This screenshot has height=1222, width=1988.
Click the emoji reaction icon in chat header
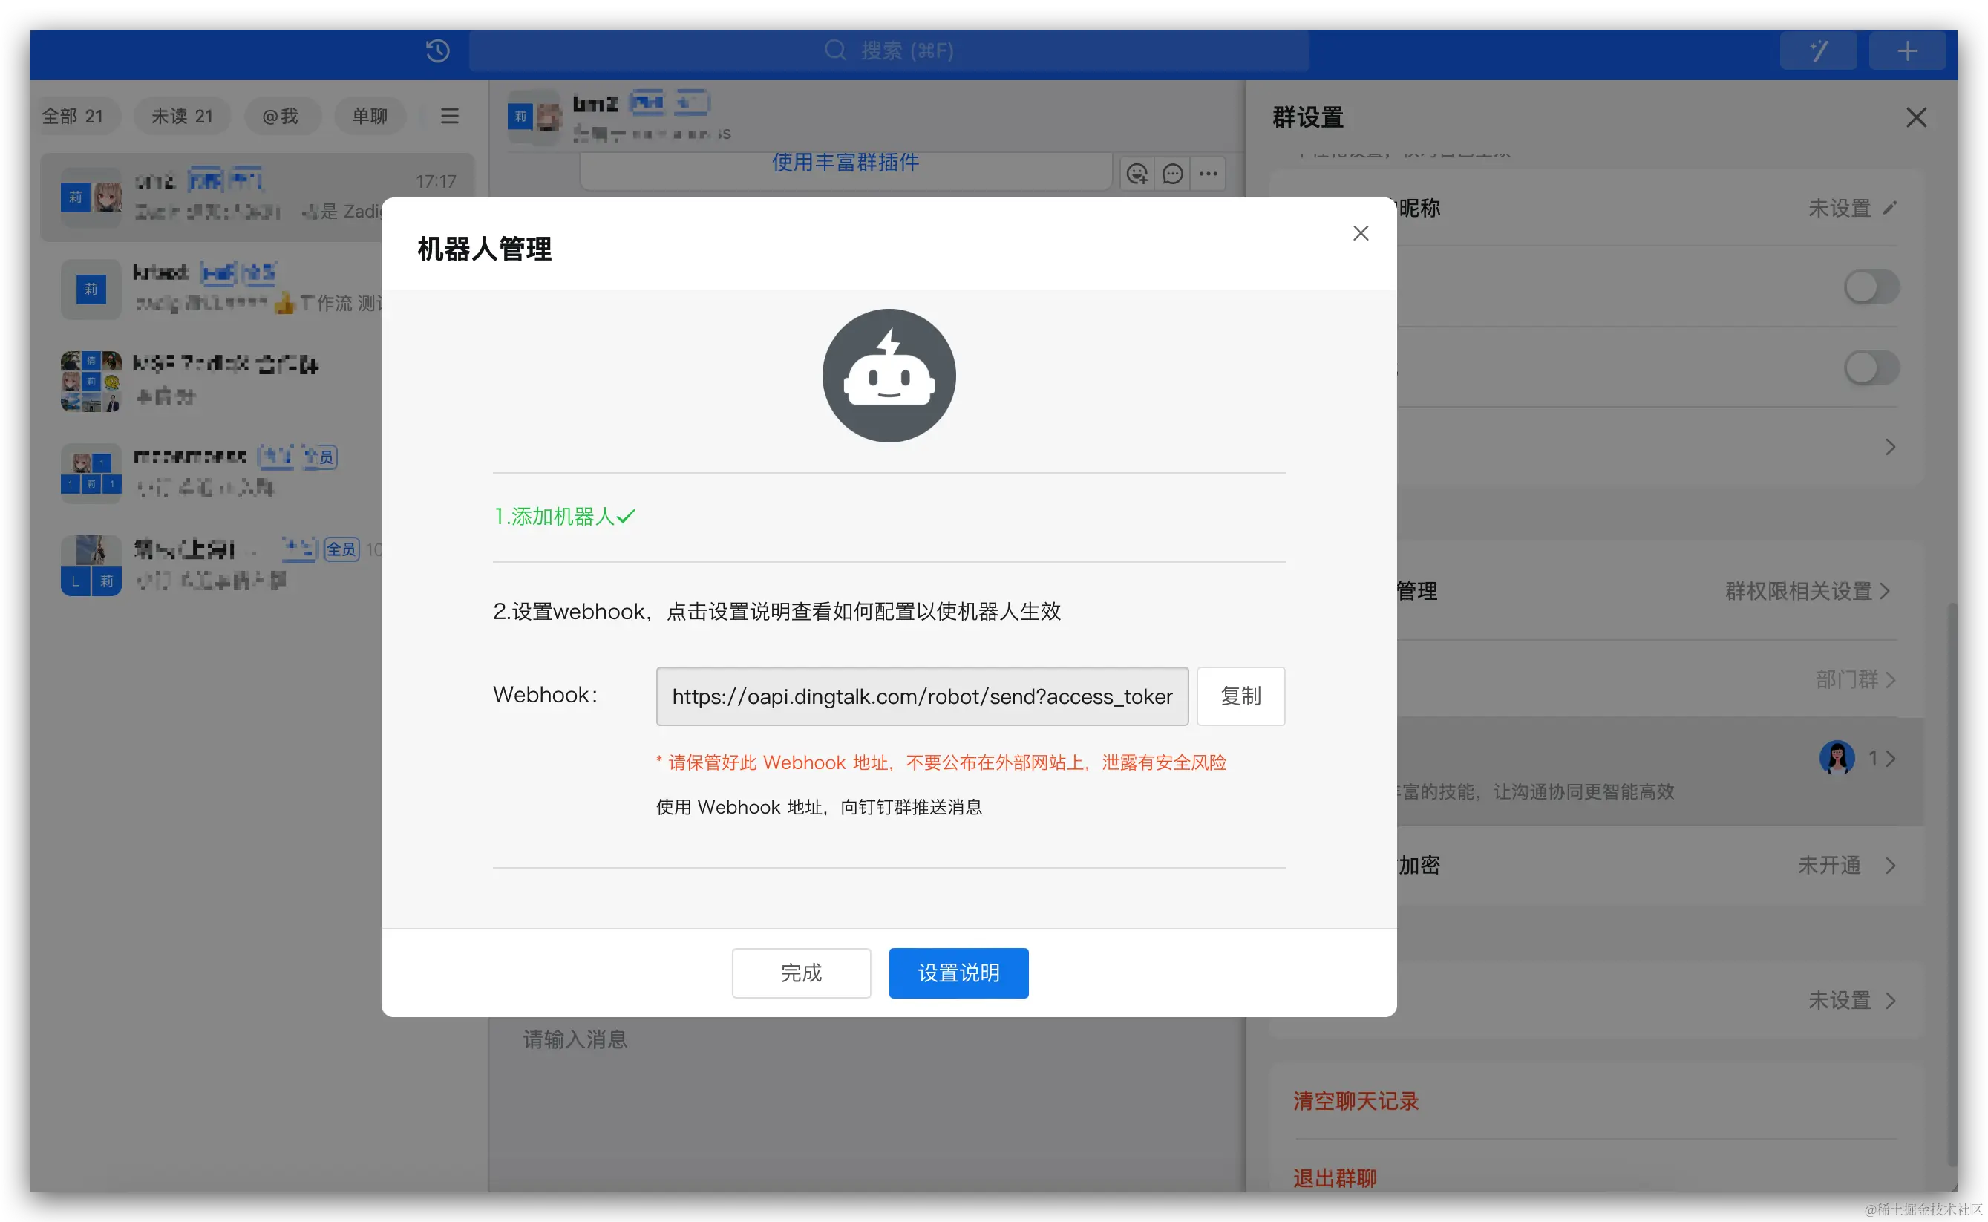[x=1137, y=174]
